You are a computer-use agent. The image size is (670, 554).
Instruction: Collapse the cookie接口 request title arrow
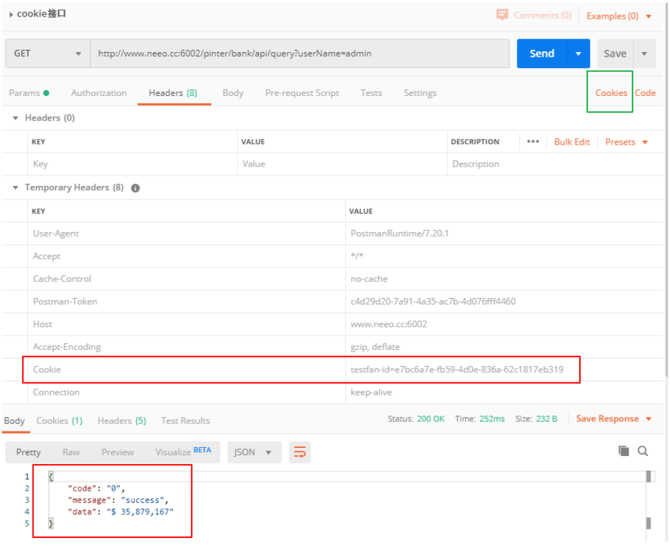click(11, 14)
